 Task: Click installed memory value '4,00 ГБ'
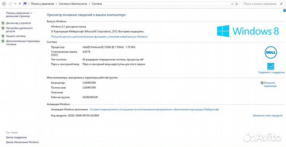(86, 52)
